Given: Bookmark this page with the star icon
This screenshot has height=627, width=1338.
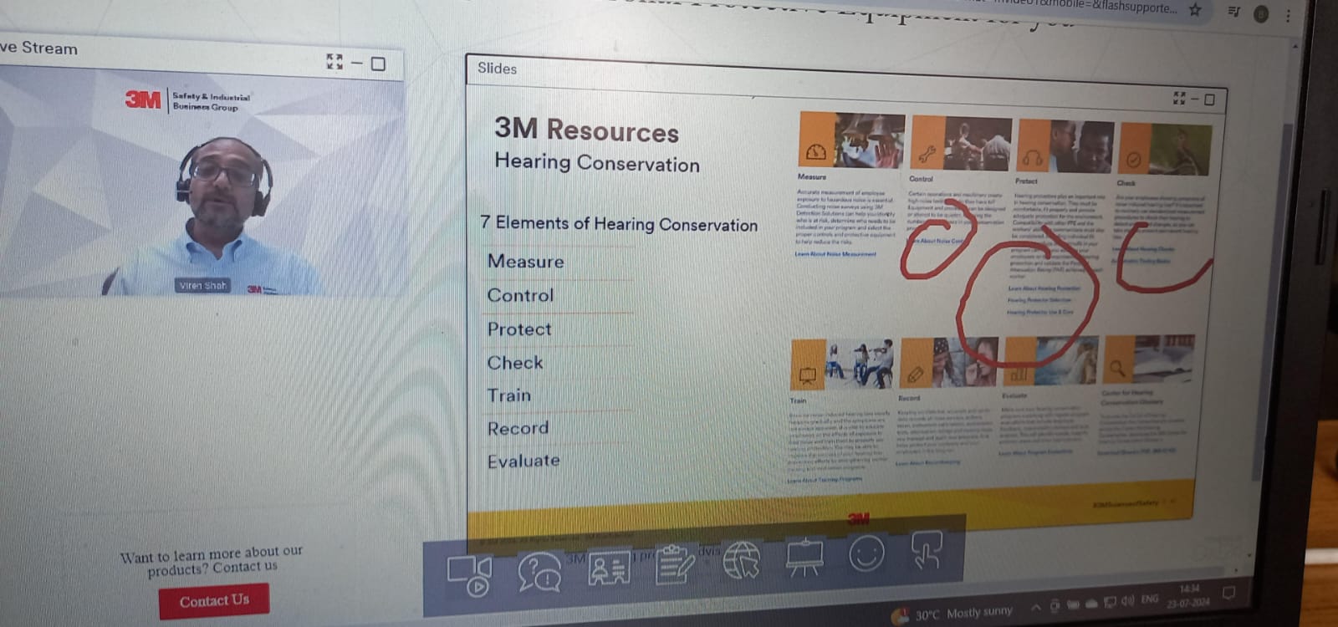Looking at the screenshot, I should coord(1195,10).
